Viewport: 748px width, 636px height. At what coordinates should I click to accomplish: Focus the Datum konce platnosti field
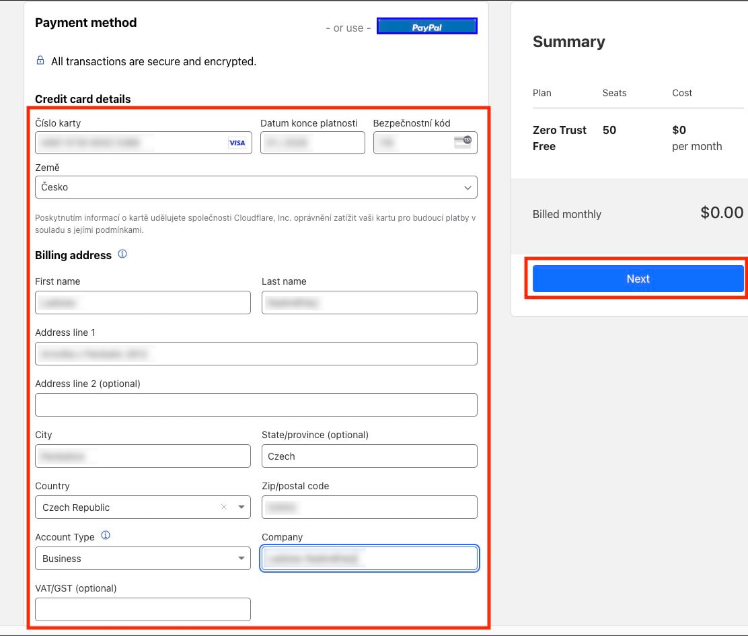tap(312, 143)
